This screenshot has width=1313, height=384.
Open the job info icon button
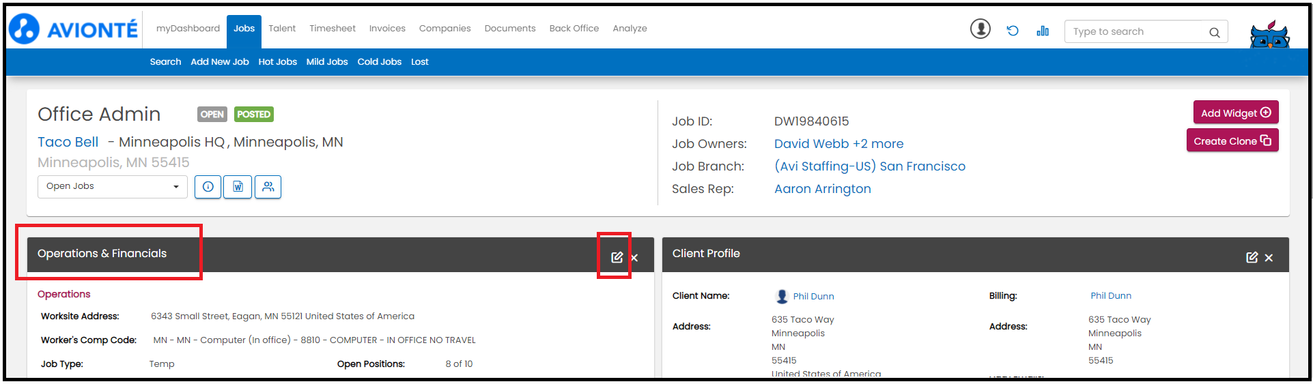tap(208, 187)
